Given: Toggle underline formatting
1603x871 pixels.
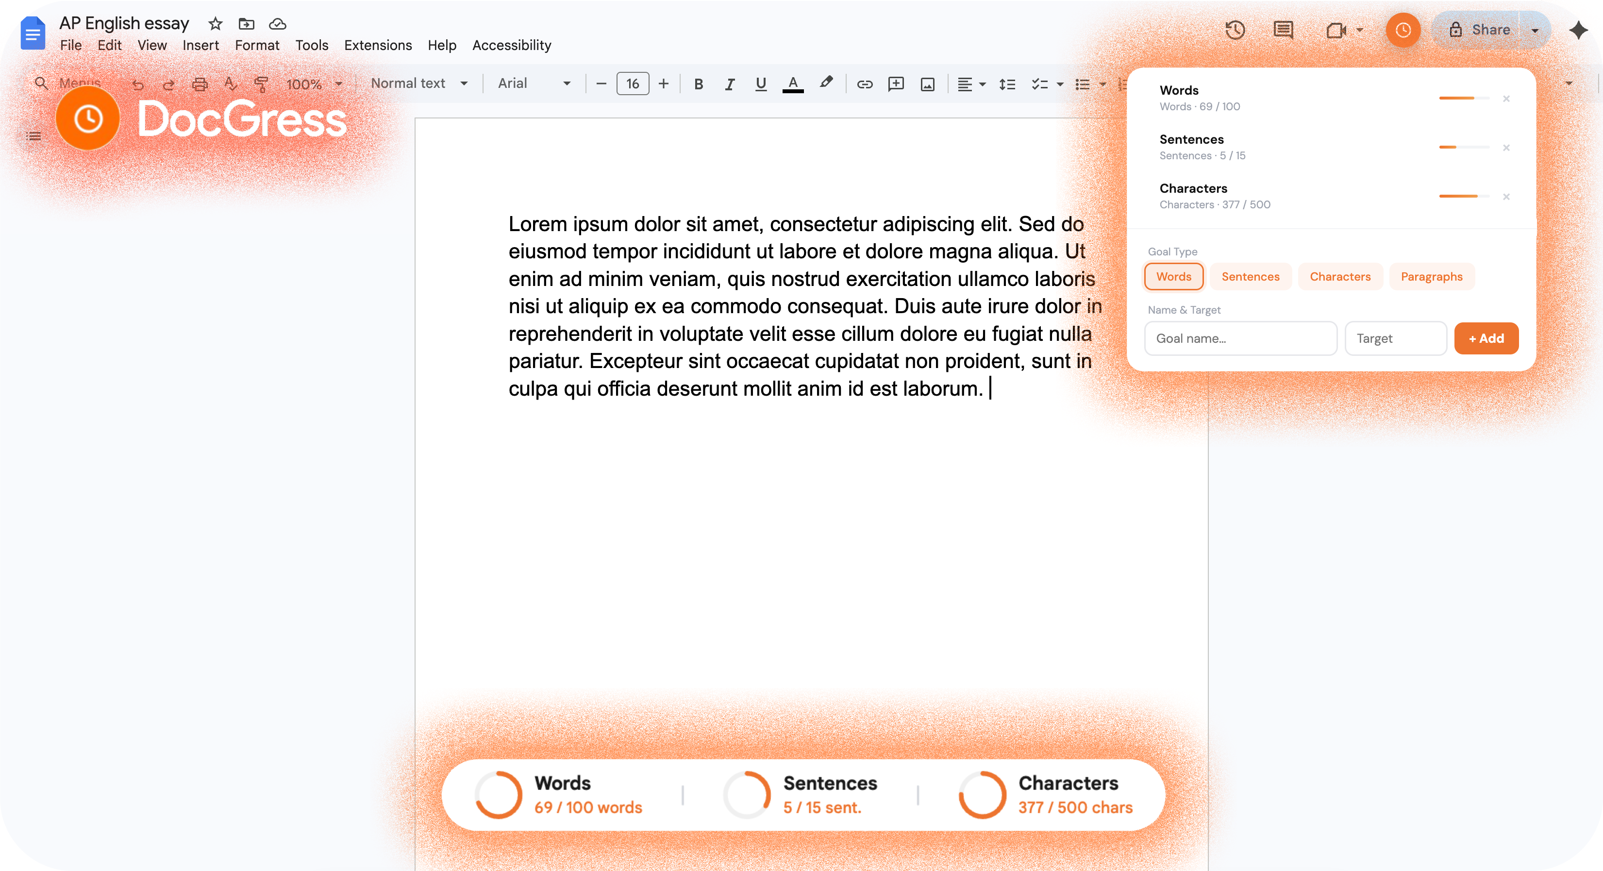Looking at the screenshot, I should click(x=760, y=84).
